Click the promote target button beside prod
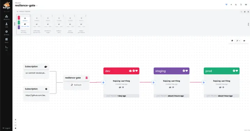 tap(203, 82)
